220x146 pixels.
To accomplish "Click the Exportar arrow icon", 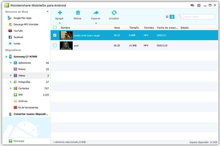I will (96, 13).
